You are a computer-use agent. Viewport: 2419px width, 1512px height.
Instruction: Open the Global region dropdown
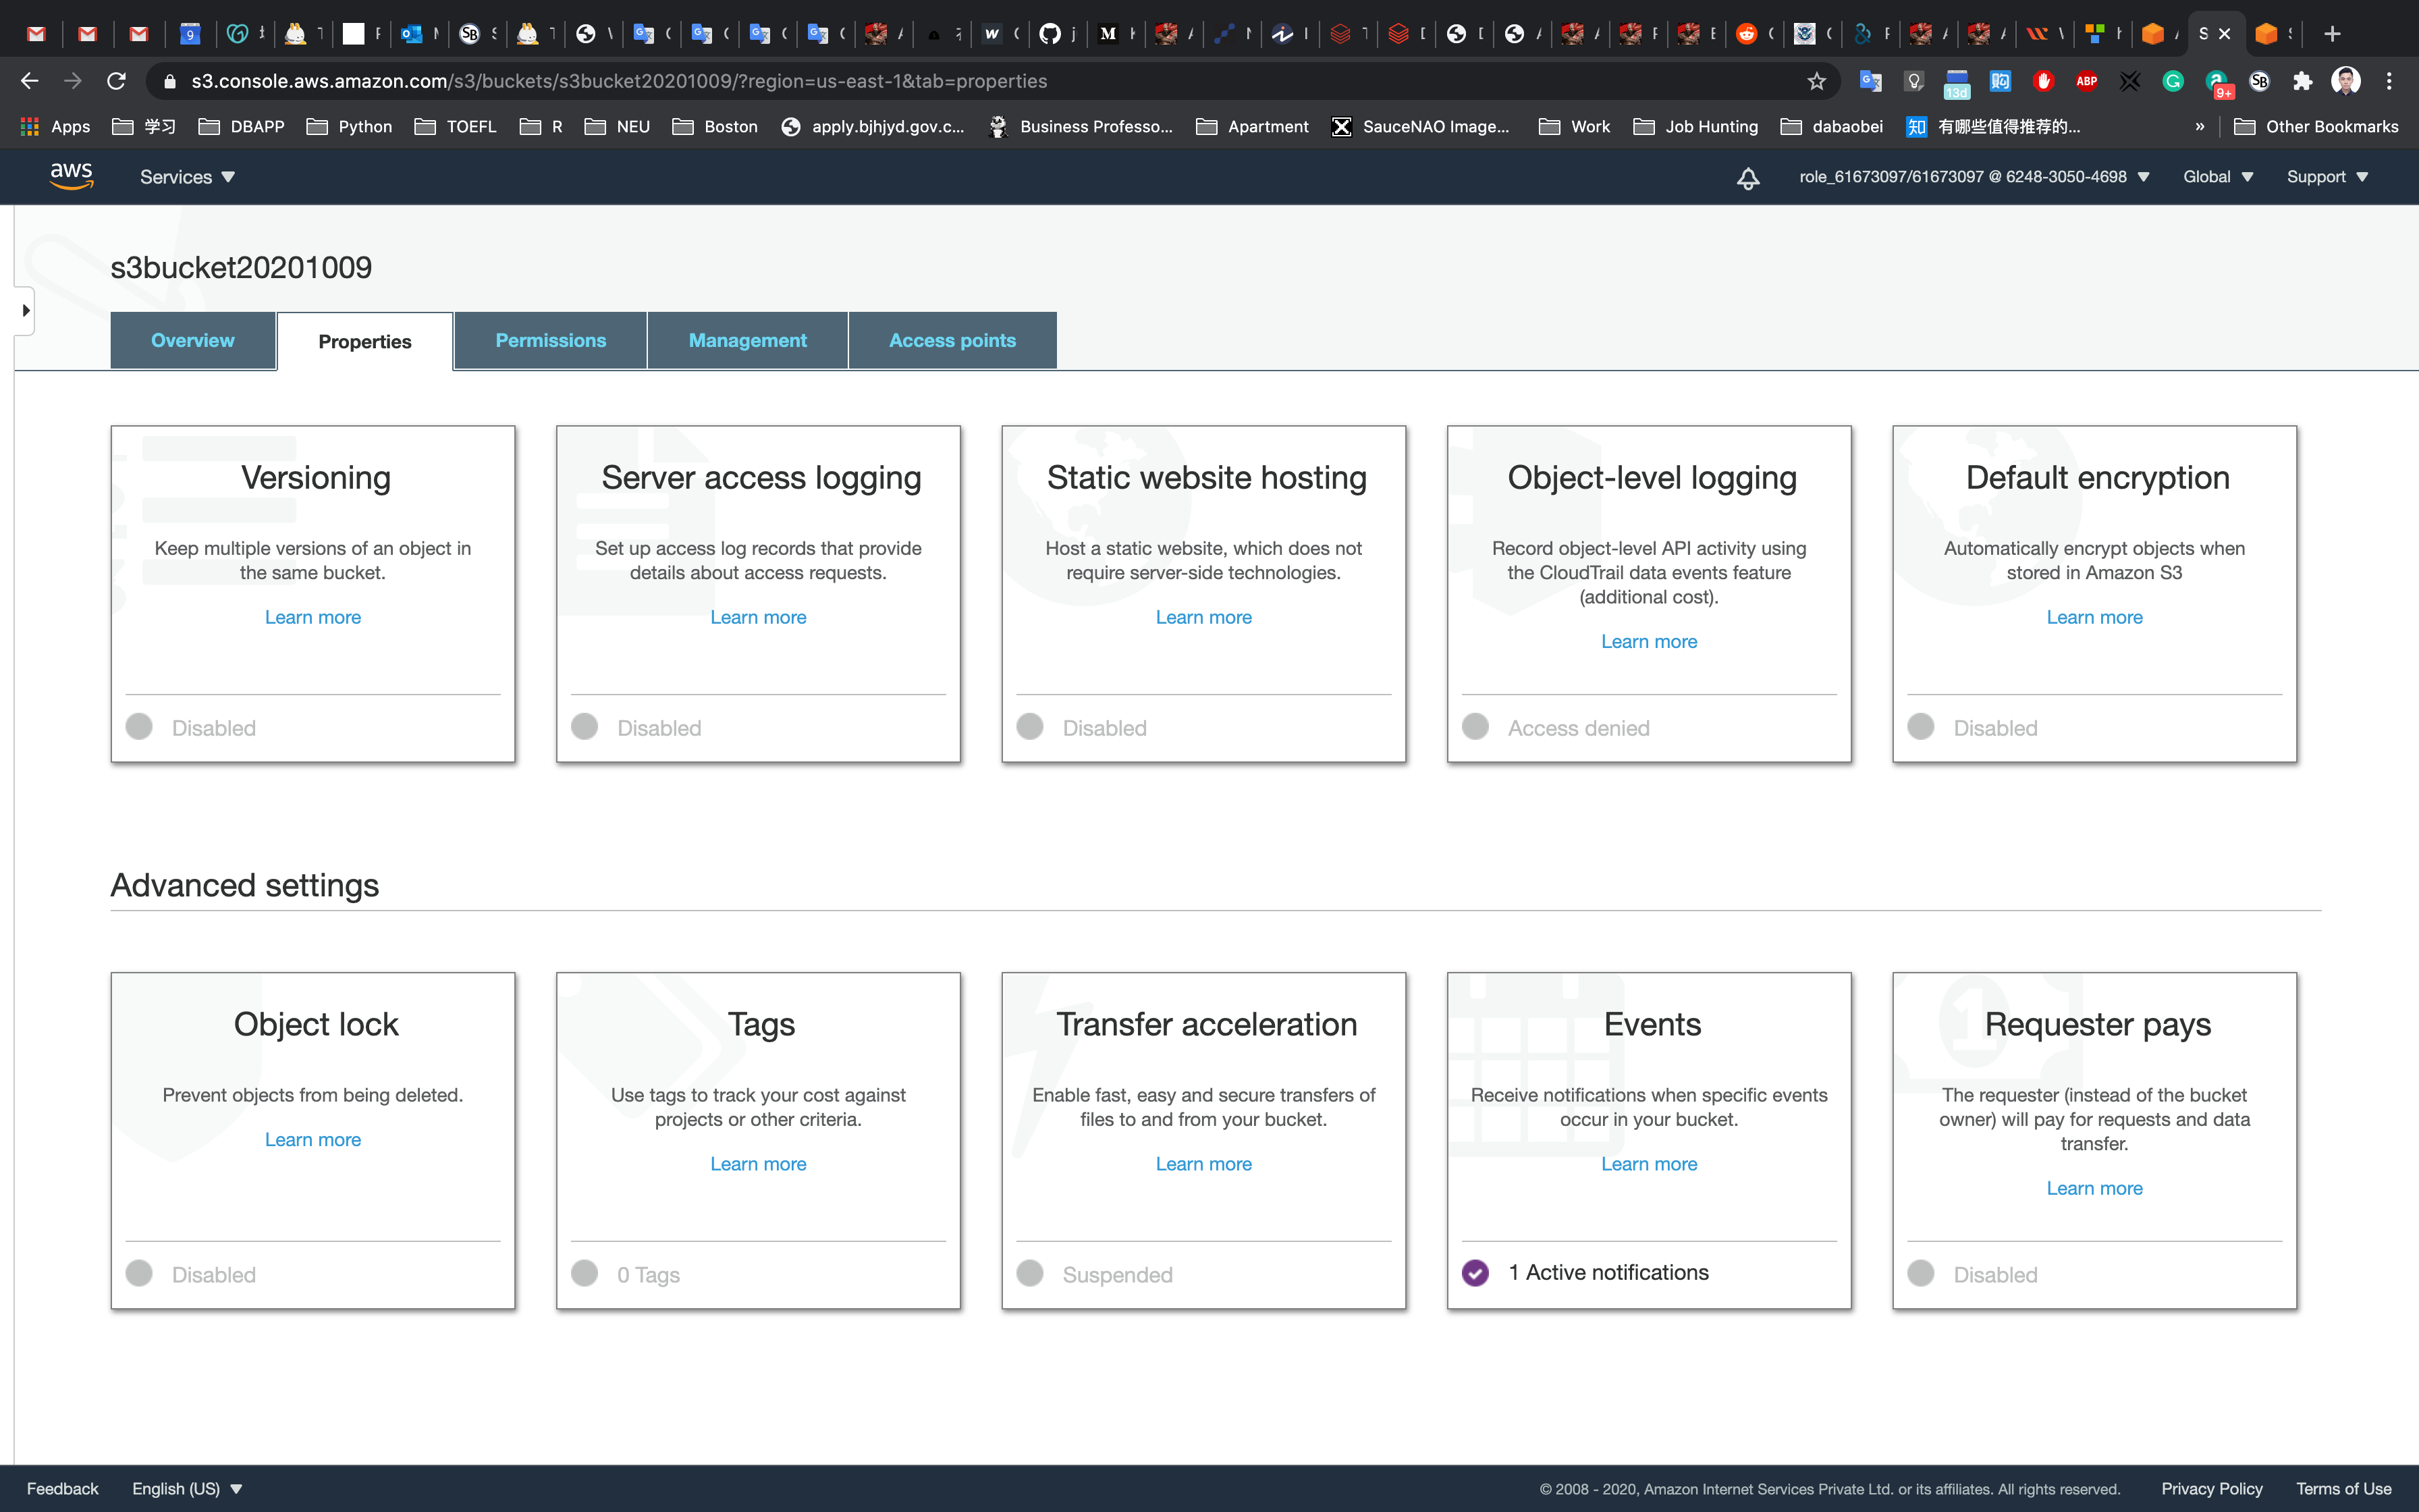coord(2217,177)
